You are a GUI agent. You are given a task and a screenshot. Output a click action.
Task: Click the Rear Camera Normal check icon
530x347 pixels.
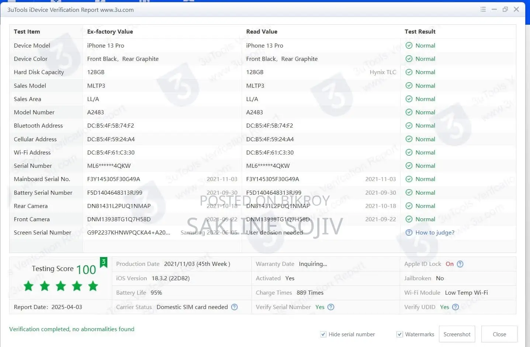point(409,206)
